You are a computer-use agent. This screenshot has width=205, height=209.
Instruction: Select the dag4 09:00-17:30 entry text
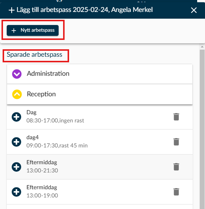(57, 141)
